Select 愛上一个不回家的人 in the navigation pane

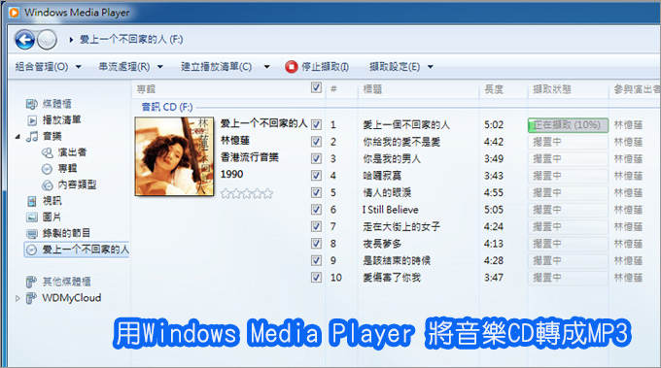click(77, 250)
